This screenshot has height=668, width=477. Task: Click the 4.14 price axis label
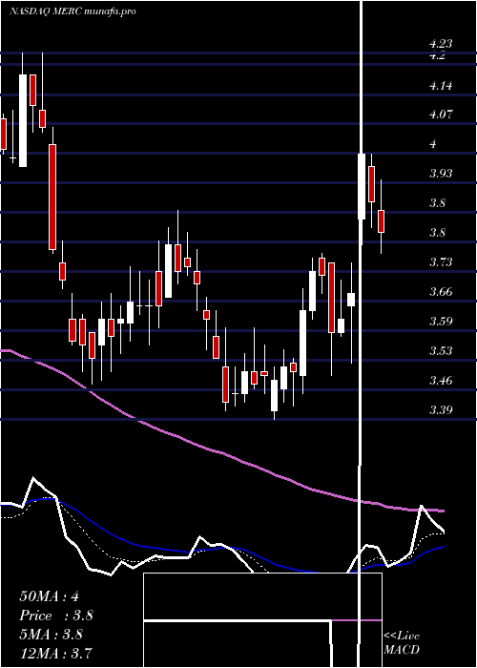point(441,86)
